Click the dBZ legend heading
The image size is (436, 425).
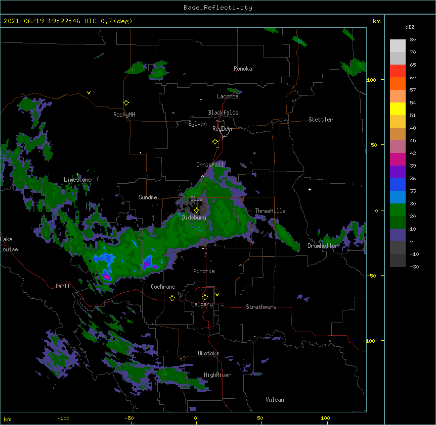coord(410,27)
